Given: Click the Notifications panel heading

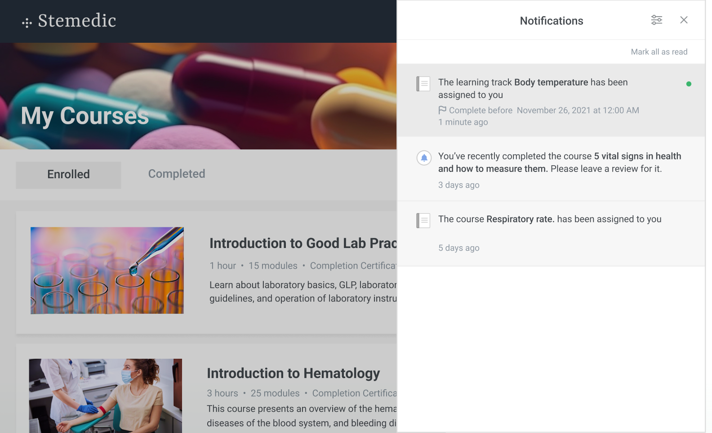Looking at the screenshot, I should (552, 21).
